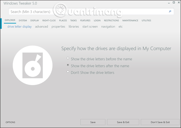
Task: Open the EXPLORER tab
Action: [10, 20]
